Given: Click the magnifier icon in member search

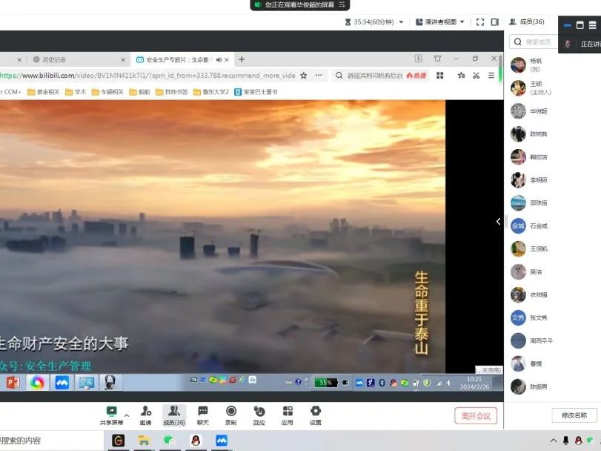Looking at the screenshot, I should tap(518, 42).
